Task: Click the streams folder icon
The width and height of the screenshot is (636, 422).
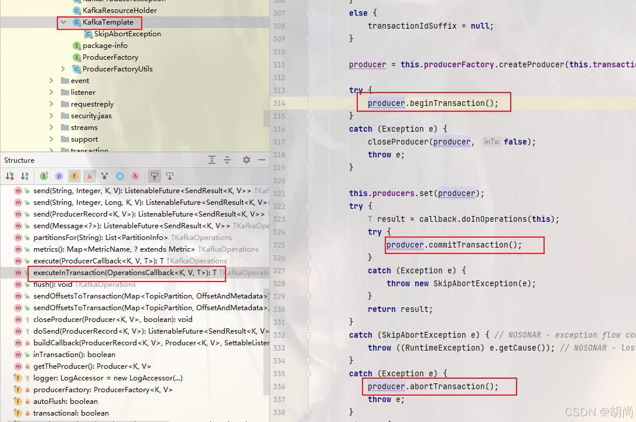Action: pos(65,127)
